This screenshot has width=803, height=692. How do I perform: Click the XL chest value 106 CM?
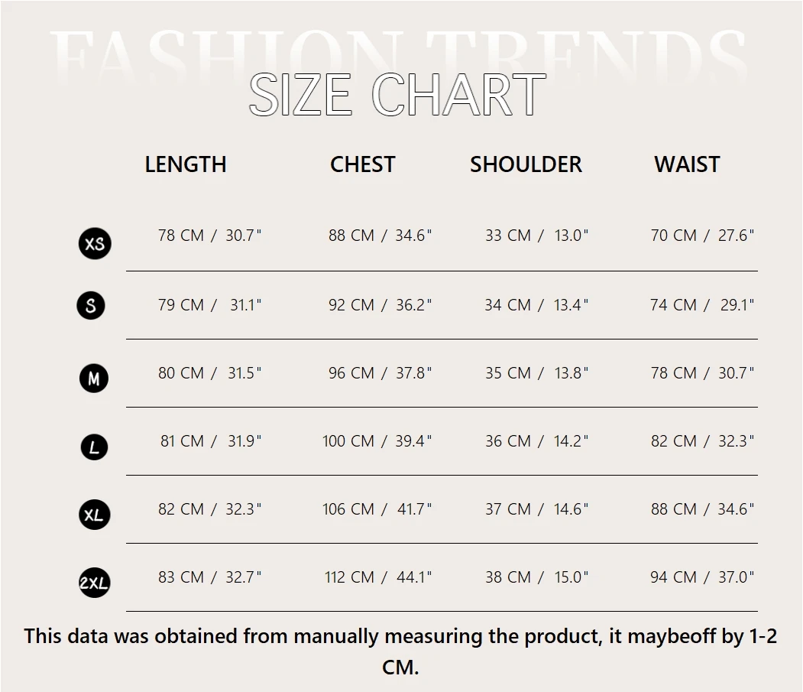(x=348, y=509)
